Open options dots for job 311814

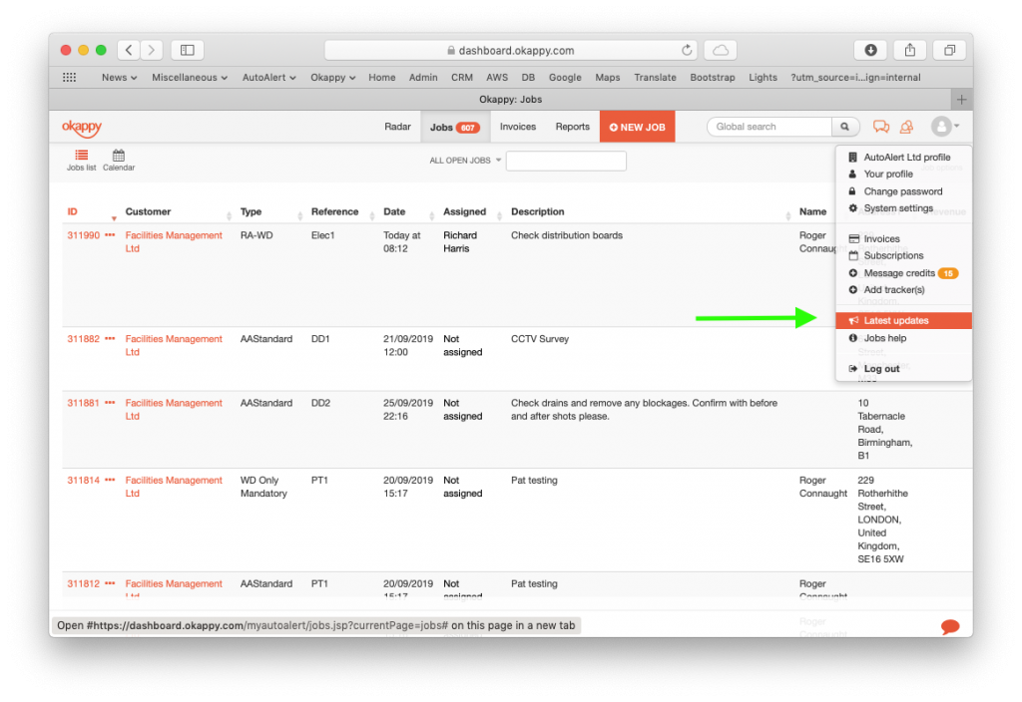click(110, 480)
